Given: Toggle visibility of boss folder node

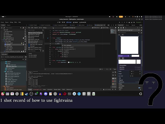Looking at the screenshot, I should (x=25, y=41).
